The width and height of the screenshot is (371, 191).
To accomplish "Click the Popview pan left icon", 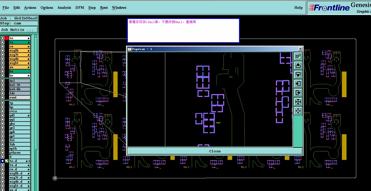I will [298, 83].
